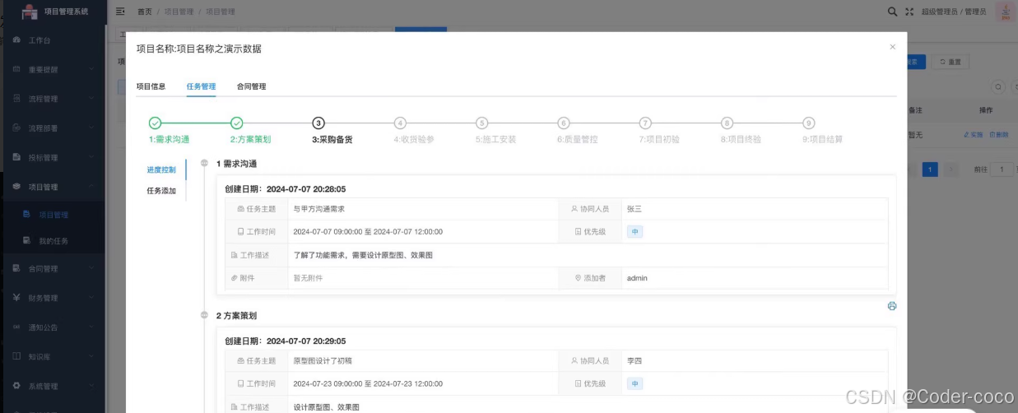The width and height of the screenshot is (1018, 413).
Task: Click 中 priority tag in 方案策划 task
Action: coord(635,383)
